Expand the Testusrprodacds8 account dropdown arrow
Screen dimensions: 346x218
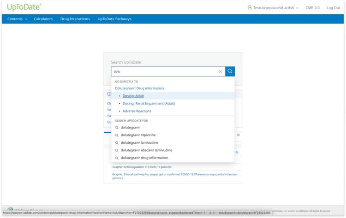(x=297, y=8)
